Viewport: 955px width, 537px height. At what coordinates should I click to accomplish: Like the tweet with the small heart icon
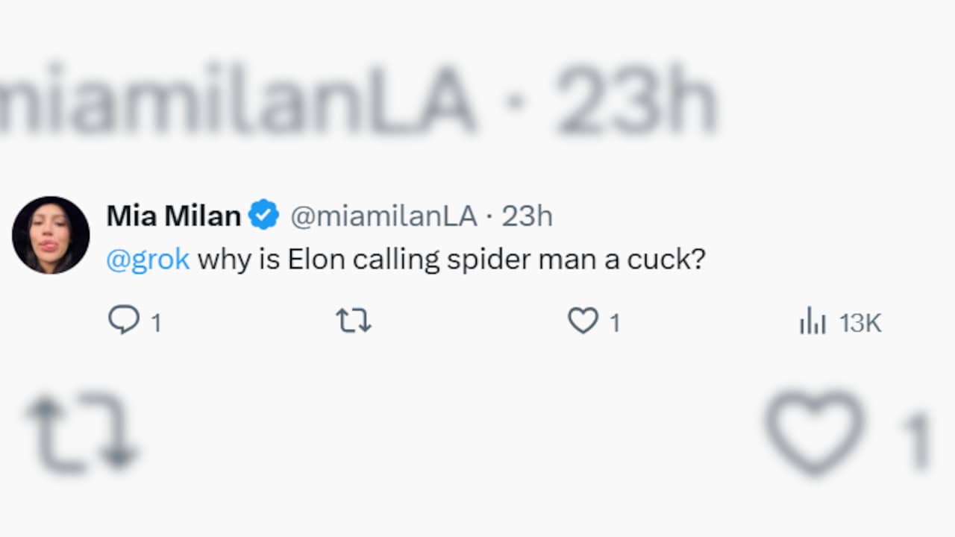click(x=583, y=321)
